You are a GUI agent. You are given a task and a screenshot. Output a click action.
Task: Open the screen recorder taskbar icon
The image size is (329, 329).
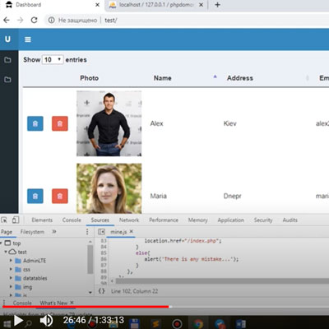click(x=177, y=324)
